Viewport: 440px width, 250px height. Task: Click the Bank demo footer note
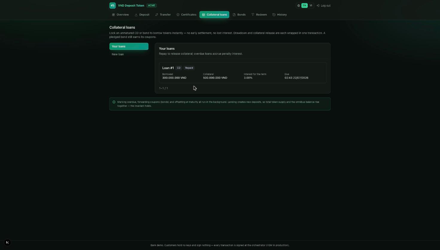(220, 245)
